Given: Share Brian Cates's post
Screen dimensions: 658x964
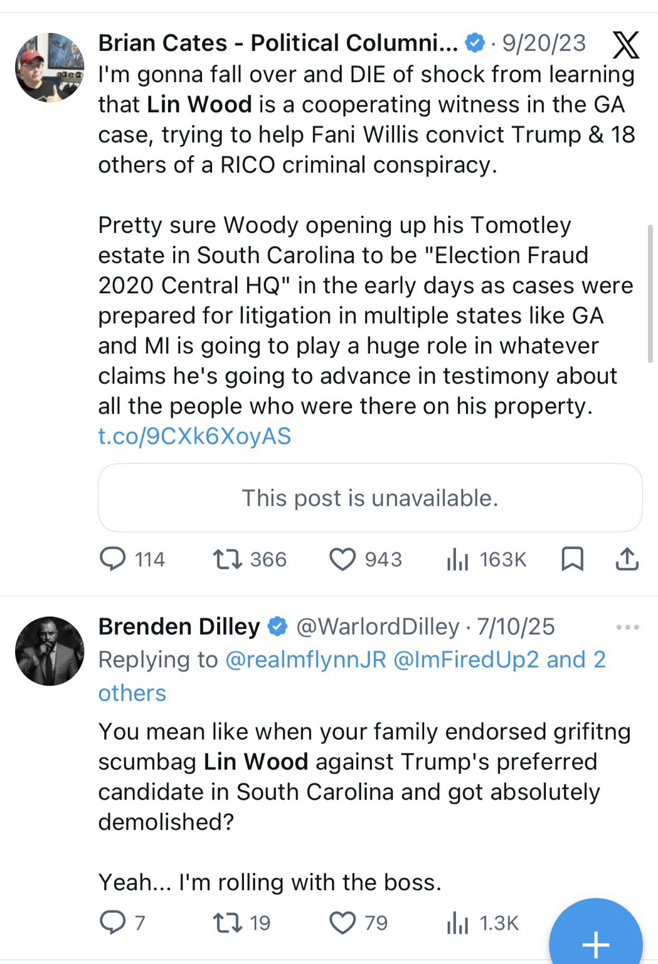Looking at the screenshot, I should tap(627, 559).
